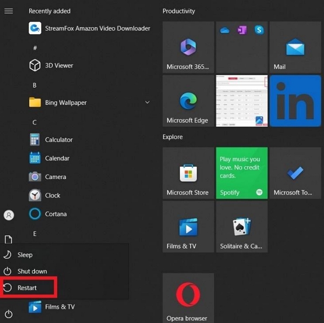
Task: Open Calendar from the app list
Action: 49,159
